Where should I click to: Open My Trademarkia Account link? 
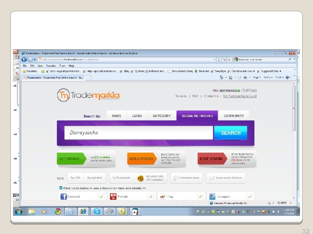[x=240, y=96]
